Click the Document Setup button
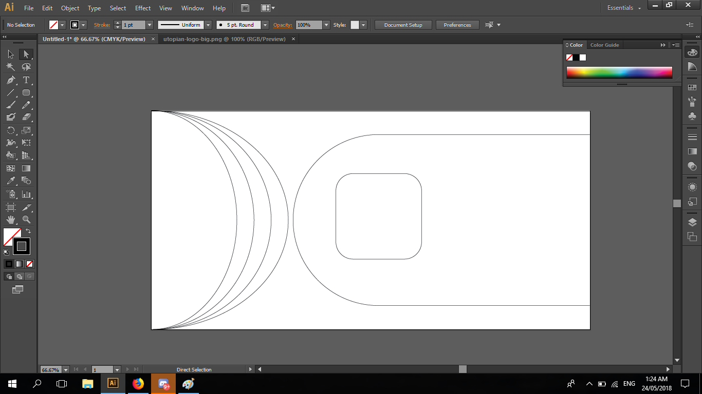 pos(403,25)
